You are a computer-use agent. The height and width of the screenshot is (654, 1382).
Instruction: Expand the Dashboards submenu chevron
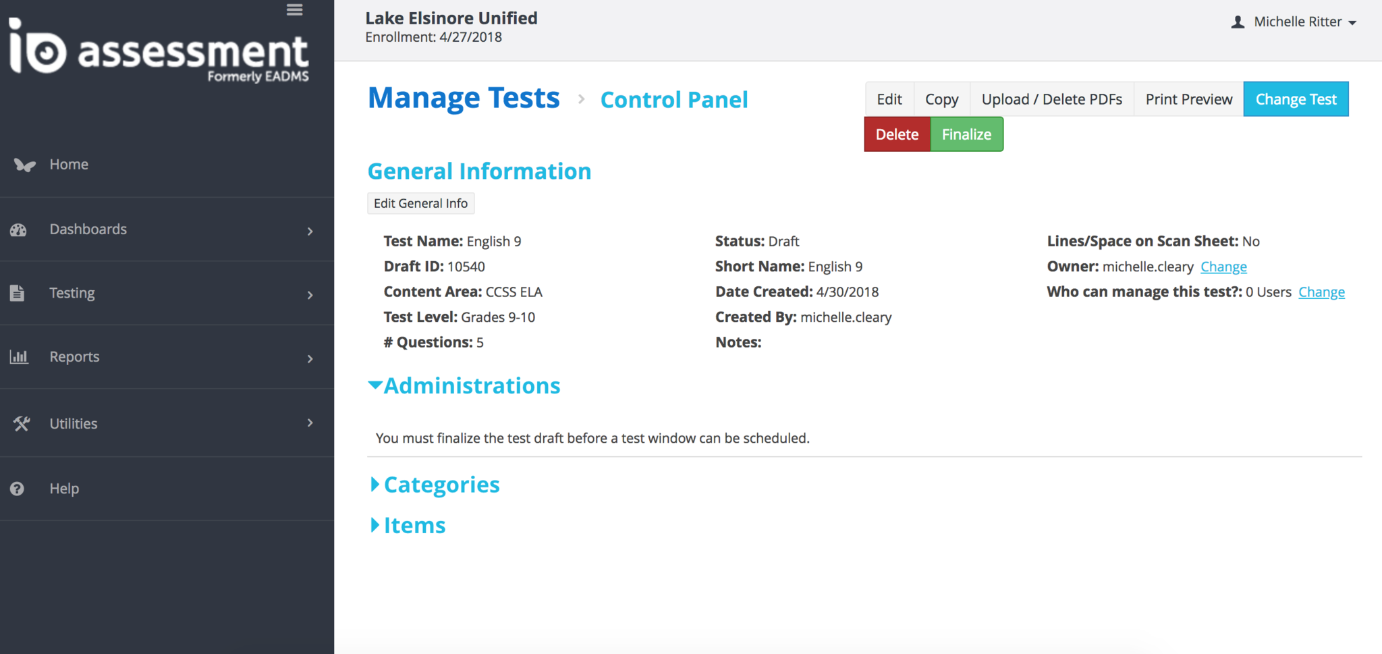pyautogui.click(x=310, y=231)
